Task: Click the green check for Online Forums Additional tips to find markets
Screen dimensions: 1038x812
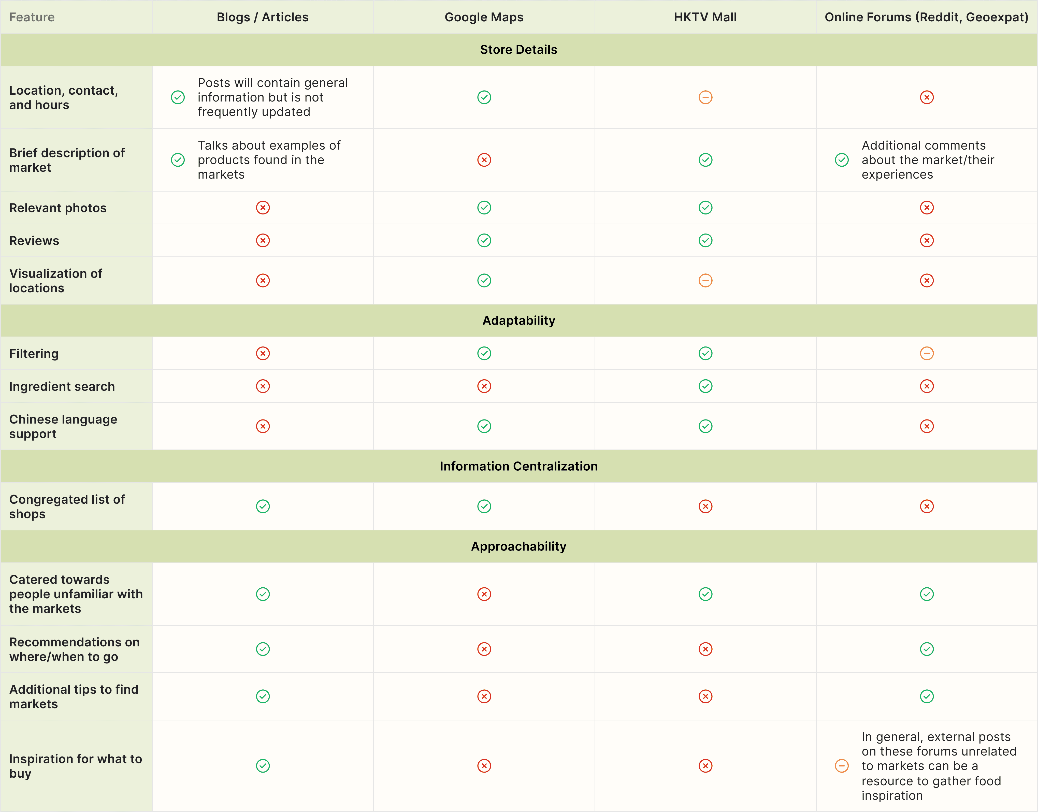Action: (x=926, y=697)
